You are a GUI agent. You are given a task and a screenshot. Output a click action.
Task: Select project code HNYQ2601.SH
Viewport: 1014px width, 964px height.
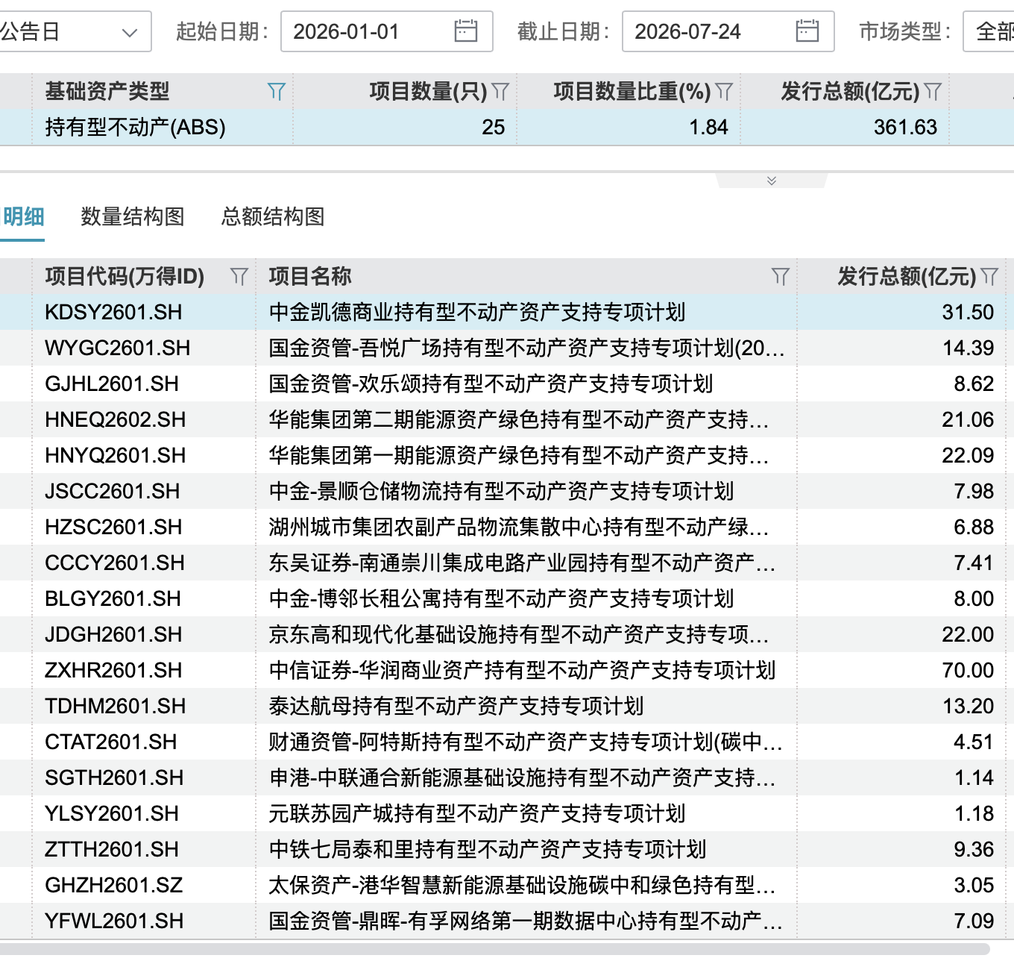(x=116, y=456)
